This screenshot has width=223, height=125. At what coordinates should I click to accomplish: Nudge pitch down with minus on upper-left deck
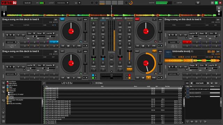coord(84,46)
